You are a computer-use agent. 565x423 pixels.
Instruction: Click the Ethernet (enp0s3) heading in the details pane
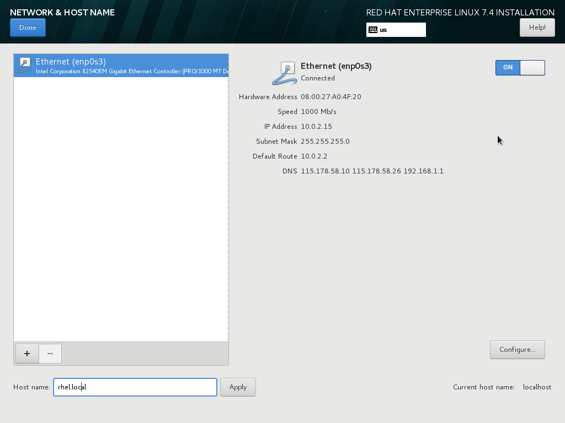[x=336, y=66]
